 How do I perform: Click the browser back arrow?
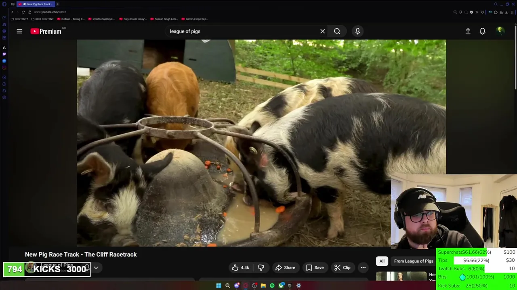(12, 12)
